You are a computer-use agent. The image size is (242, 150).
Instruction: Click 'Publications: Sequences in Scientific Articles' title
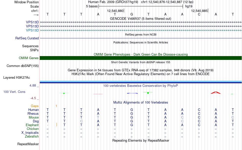click(x=141, y=42)
